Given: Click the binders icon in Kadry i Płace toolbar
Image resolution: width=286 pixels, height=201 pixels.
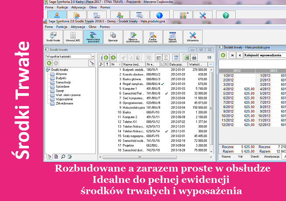Looking at the screenshot, I should (183, 15).
